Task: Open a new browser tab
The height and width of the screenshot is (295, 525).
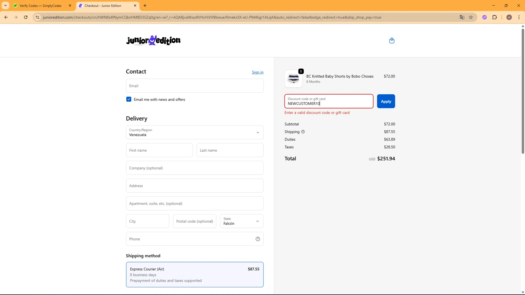Action: coord(145,6)
